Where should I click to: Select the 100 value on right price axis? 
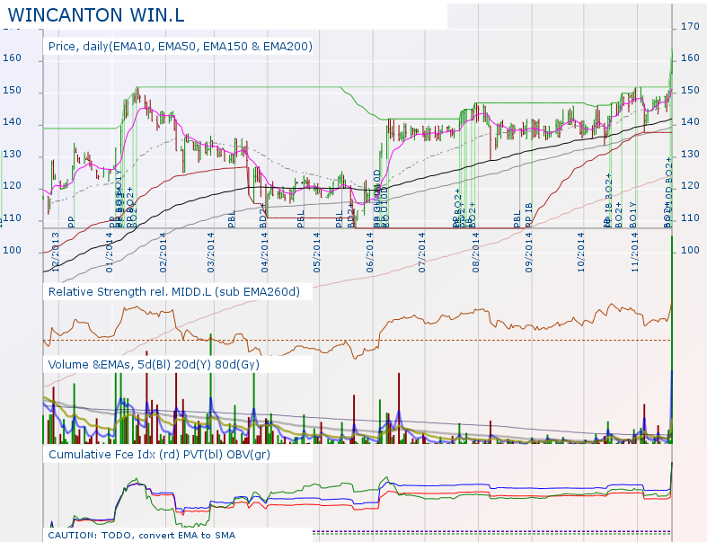(690, 251)
